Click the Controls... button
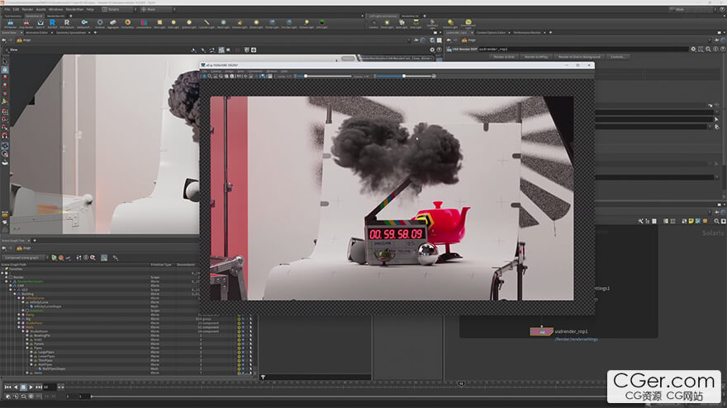 coord(618,57)
